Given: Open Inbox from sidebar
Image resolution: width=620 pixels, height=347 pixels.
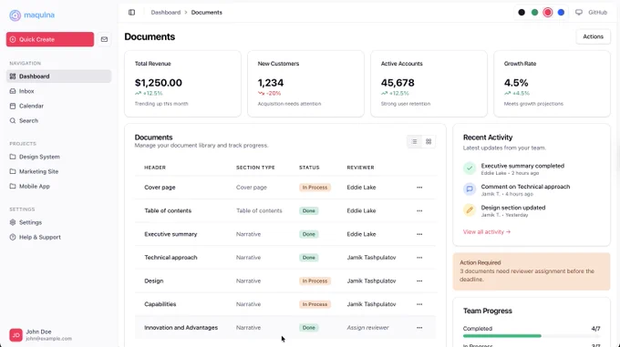Looking at the screenshot, I should point(59,91).
